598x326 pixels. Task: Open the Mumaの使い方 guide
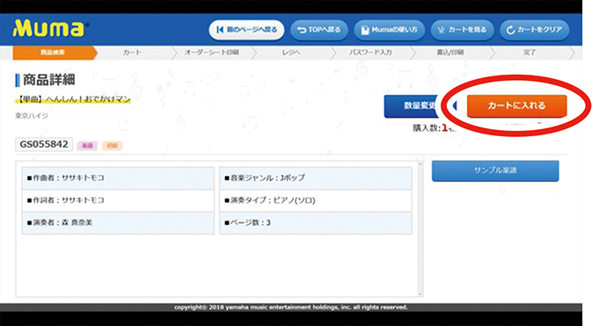390,30
